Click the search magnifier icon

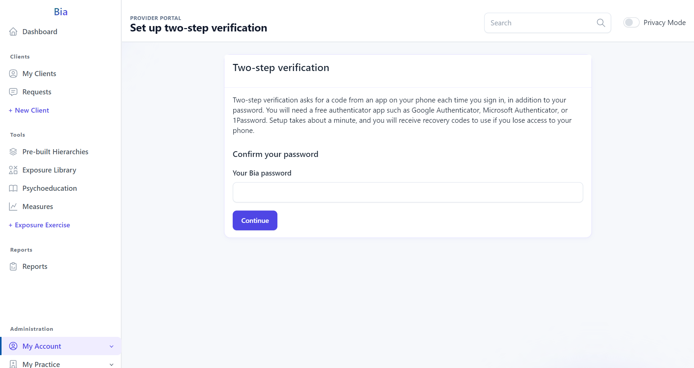coord(601,23)
